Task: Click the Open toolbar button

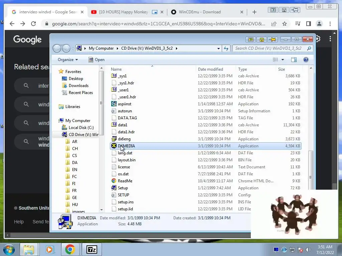Action: point(97,60)
